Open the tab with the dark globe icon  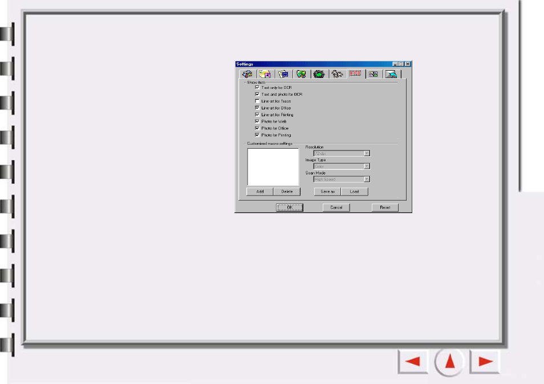tap(319, 74)
